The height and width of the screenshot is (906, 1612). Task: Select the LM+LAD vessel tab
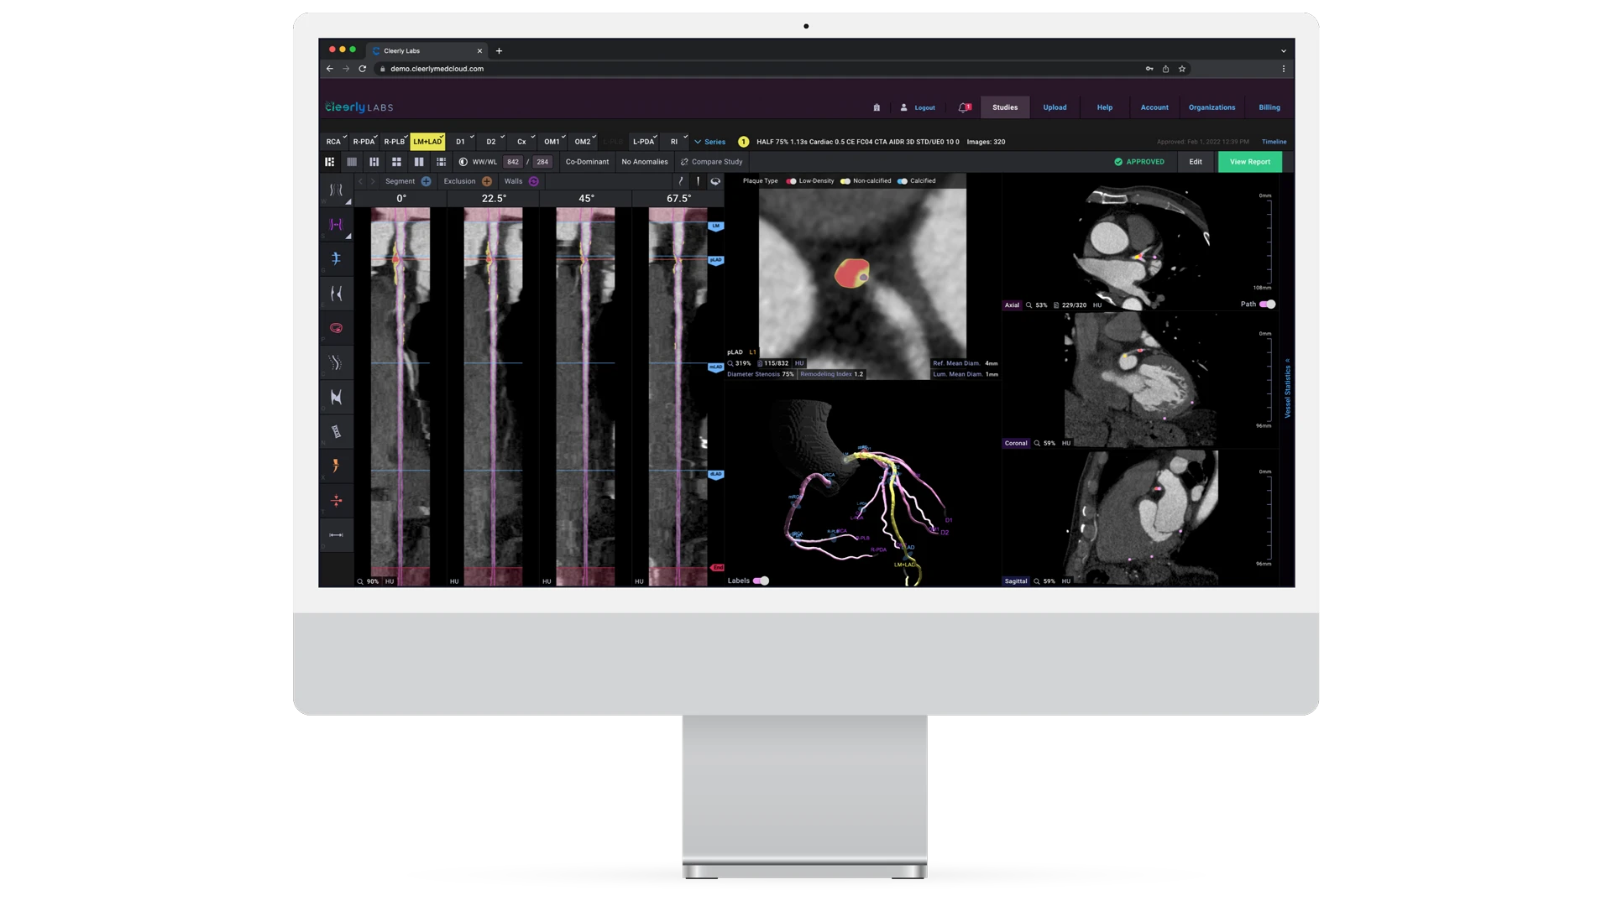pos(427,142)
